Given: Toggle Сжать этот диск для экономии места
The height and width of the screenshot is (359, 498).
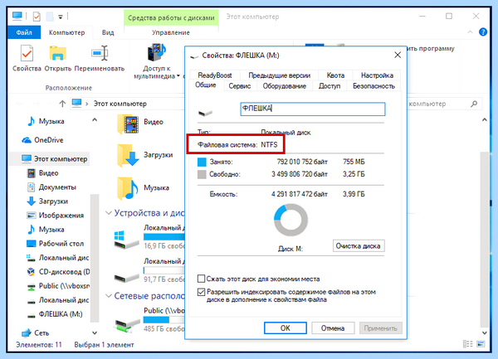Looking at the screenshot, I should coord(201,279).
